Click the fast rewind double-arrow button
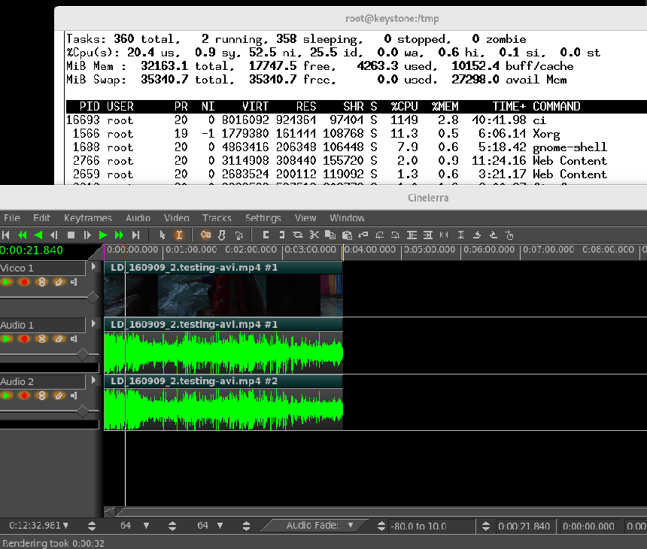The height and width of the screenshot is (549, 647). pyautogui.click(x=23, y=235)
